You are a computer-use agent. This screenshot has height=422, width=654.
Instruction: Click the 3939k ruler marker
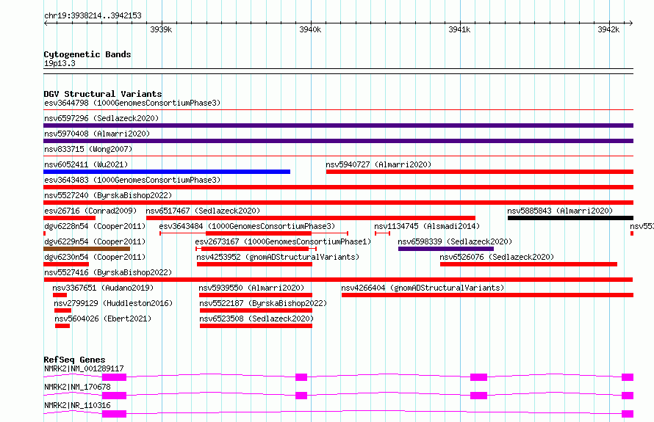tap(161, 29)
